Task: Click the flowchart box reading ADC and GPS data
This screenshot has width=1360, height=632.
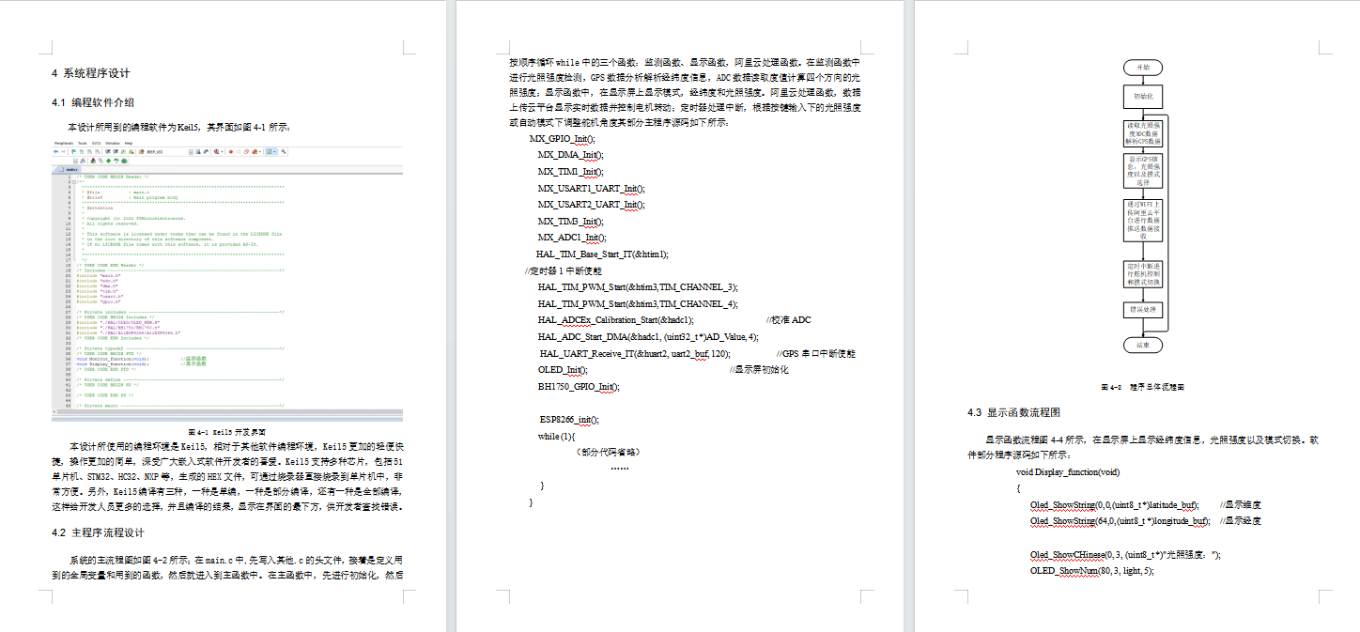Action: coord(1142,132)
